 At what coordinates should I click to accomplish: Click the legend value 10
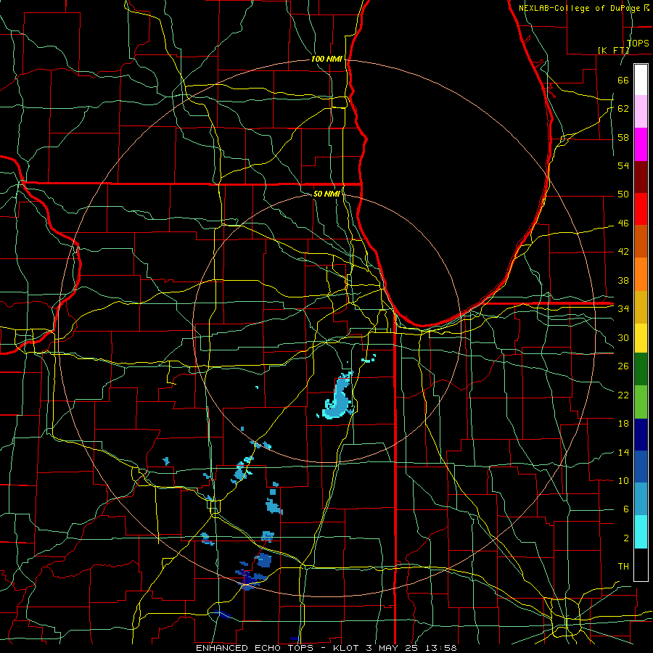(623, 480)
